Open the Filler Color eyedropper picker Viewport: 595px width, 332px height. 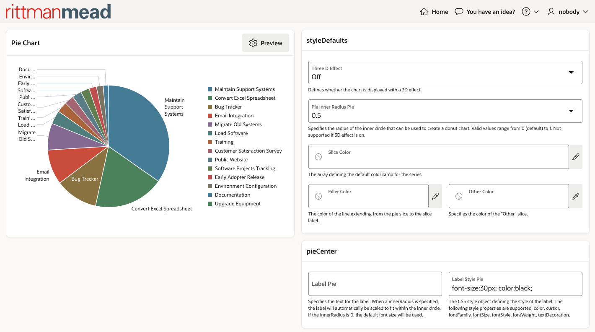(x=435, y=196)
